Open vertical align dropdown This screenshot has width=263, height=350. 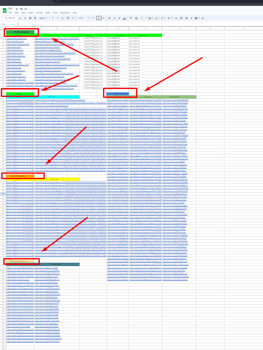157,18
